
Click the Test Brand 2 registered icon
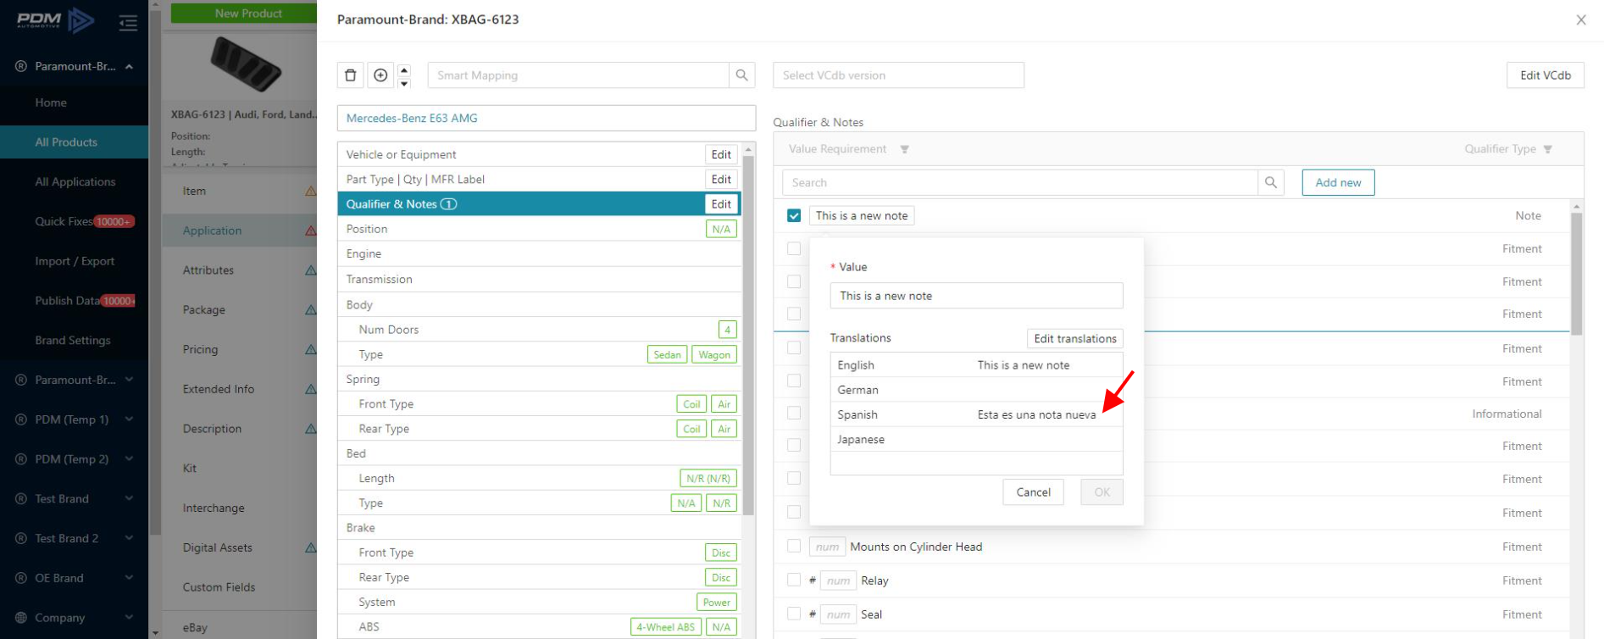pyautogui.click(x=21, y=538)
